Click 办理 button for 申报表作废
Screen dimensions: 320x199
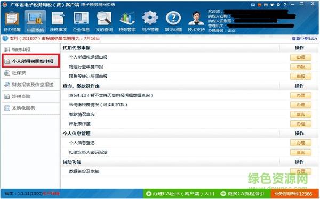301,123
